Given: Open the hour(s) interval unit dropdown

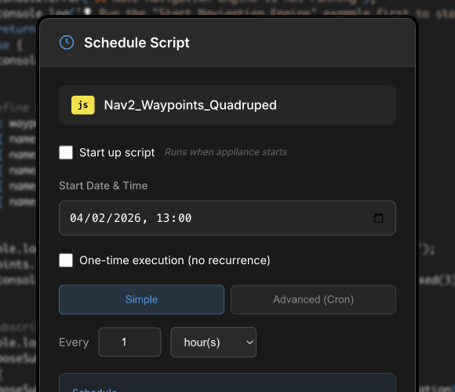Looking at the screenshot, I should pos(213,342).
